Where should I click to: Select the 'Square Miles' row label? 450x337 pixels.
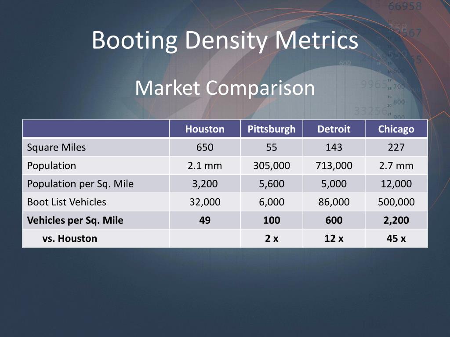tap(56, 147)
